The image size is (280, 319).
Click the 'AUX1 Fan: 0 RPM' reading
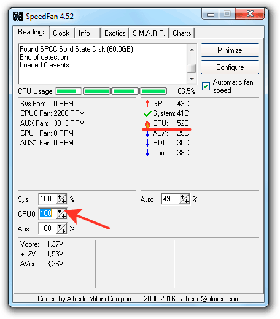click(47, 143)
